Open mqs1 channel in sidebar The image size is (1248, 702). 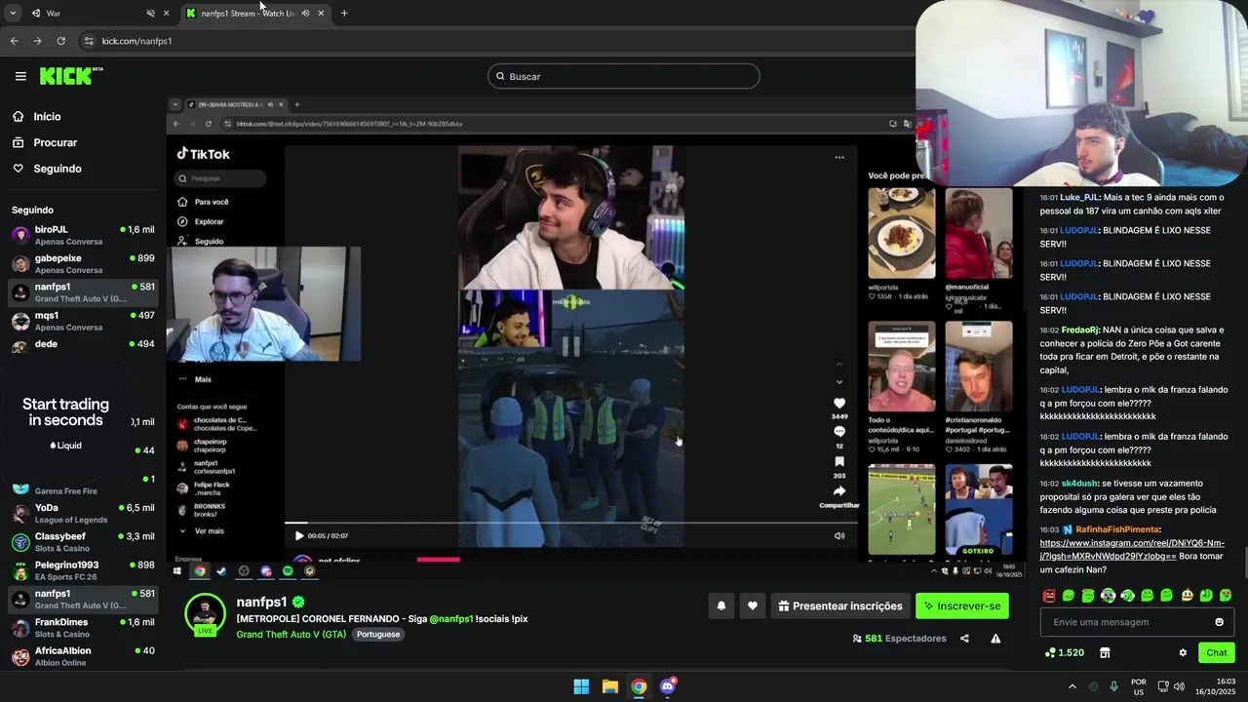(x=83, y=321)
